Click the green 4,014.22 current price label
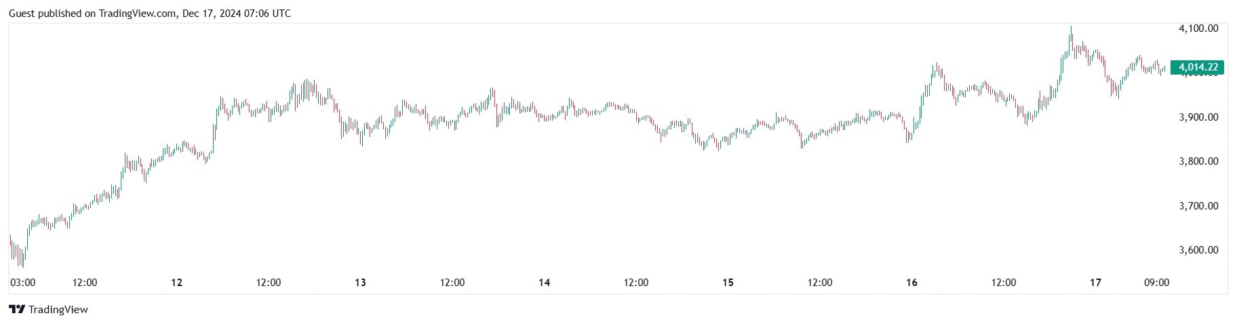 click(x=1198, y=67)
